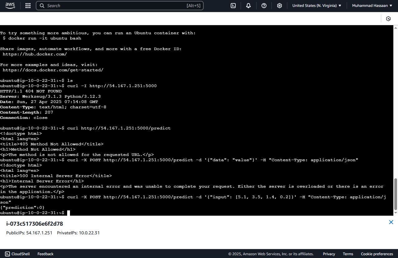398x258 pixels.
Task: Click the AWS search field
Action: [x=120, y=6]
